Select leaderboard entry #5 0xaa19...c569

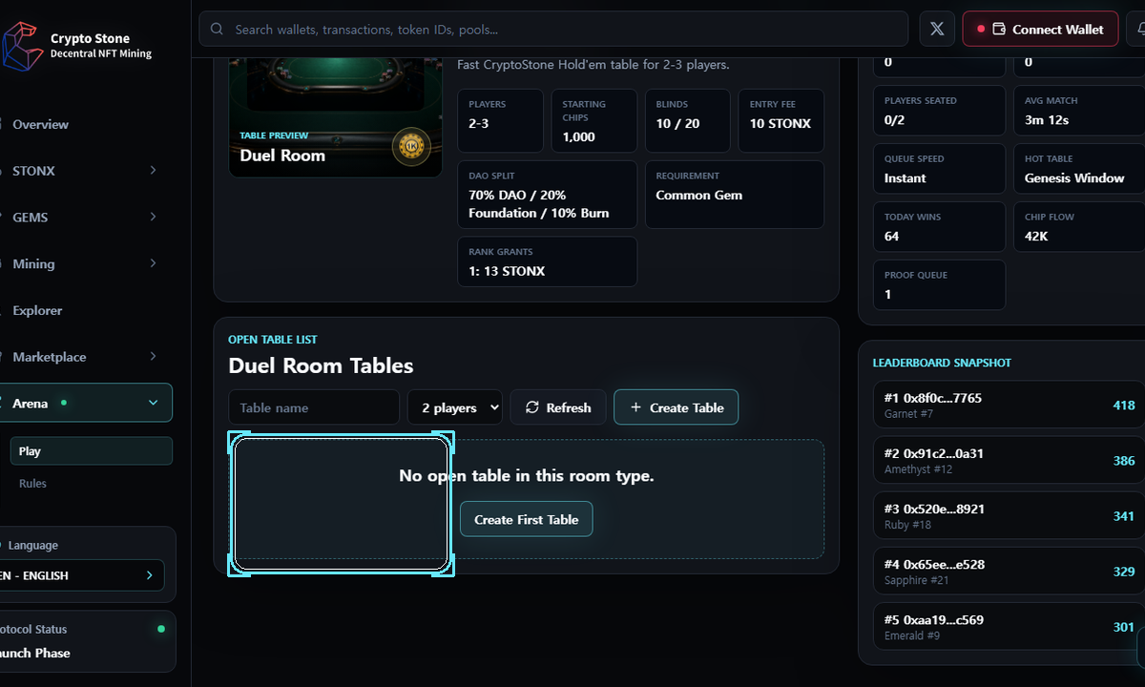1009,627
